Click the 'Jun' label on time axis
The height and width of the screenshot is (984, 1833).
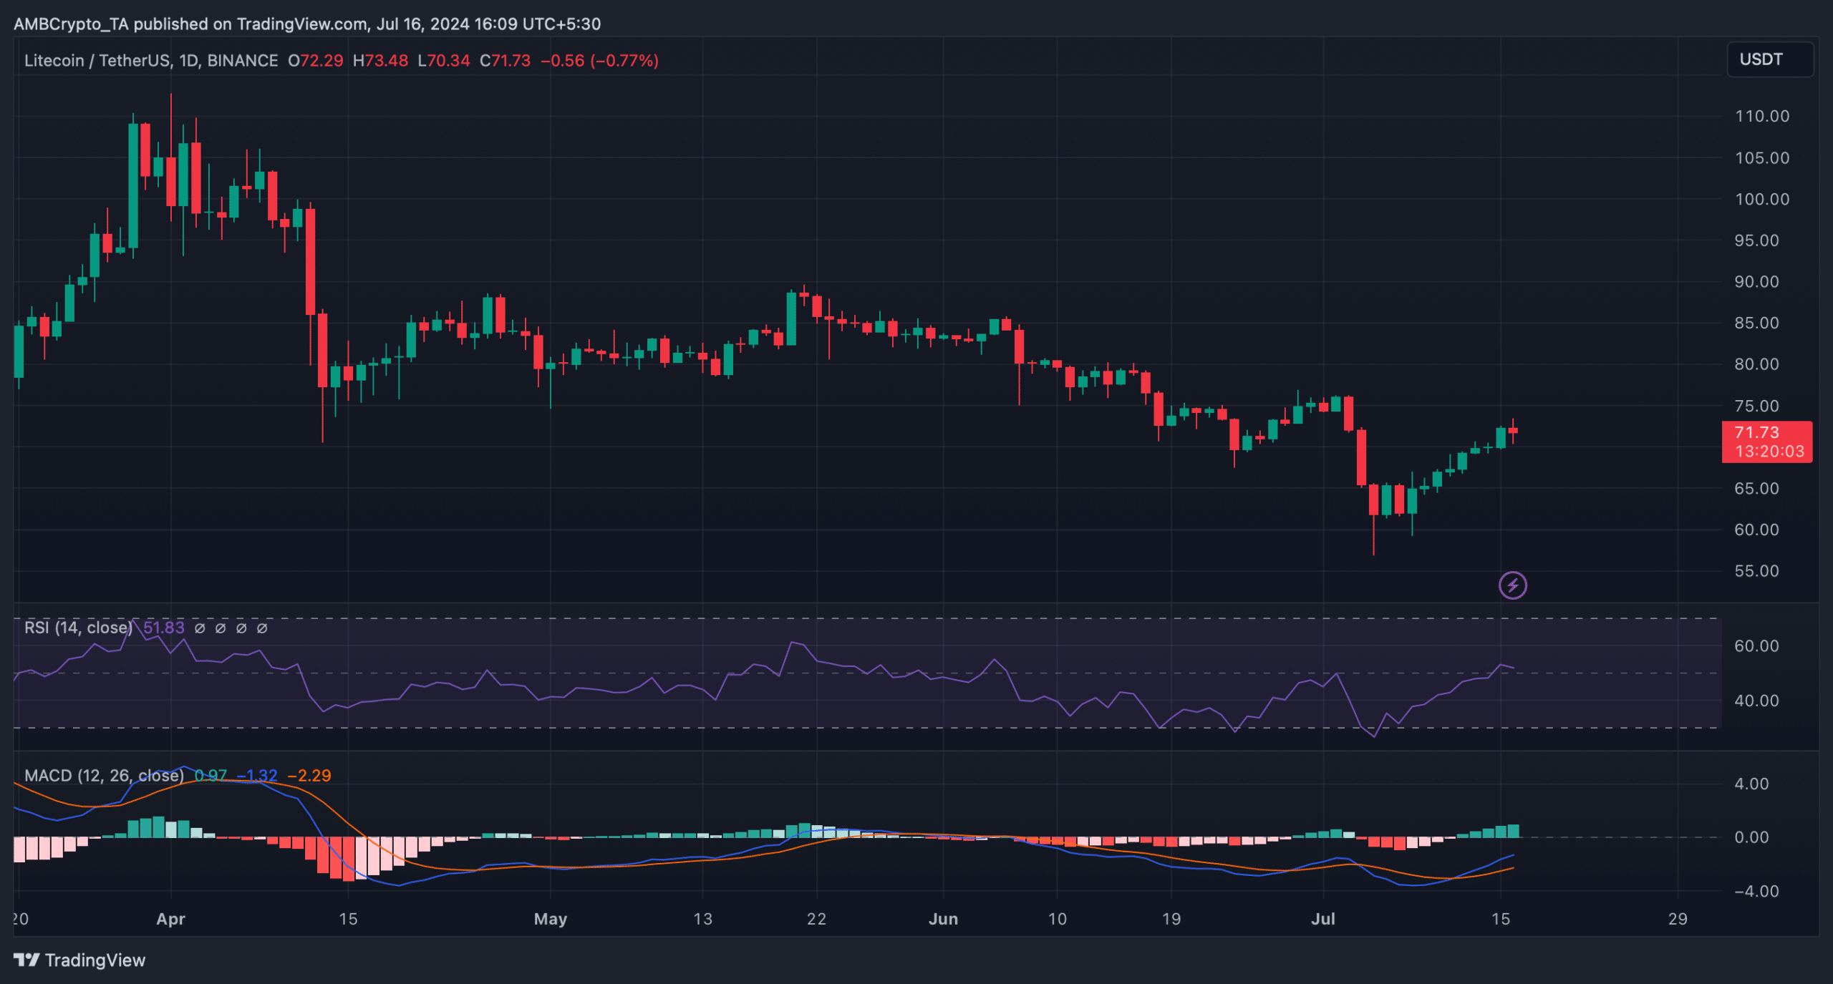coord(943,919)
